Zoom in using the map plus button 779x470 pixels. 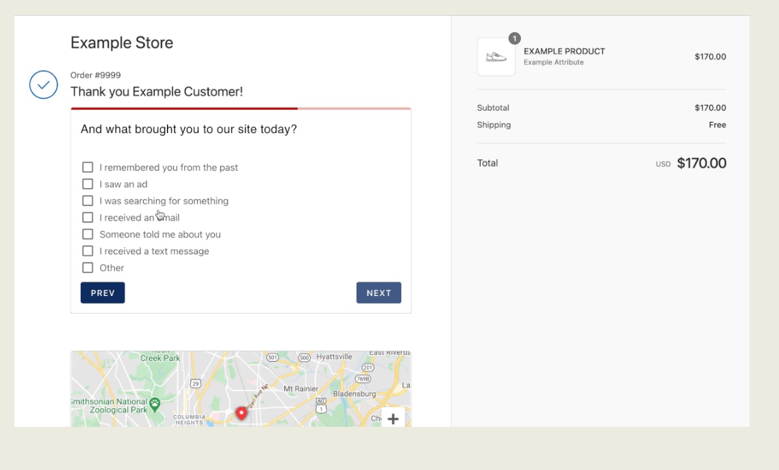394,418
